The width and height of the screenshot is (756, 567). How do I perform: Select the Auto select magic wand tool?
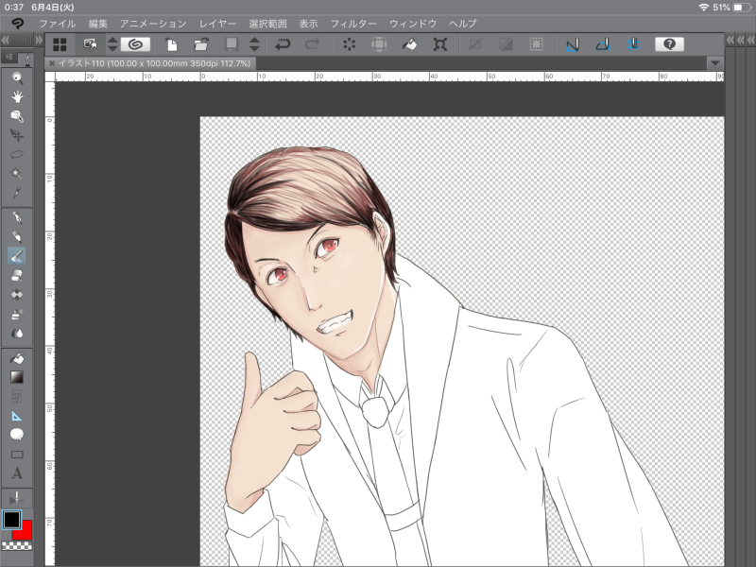click(16, 174)
